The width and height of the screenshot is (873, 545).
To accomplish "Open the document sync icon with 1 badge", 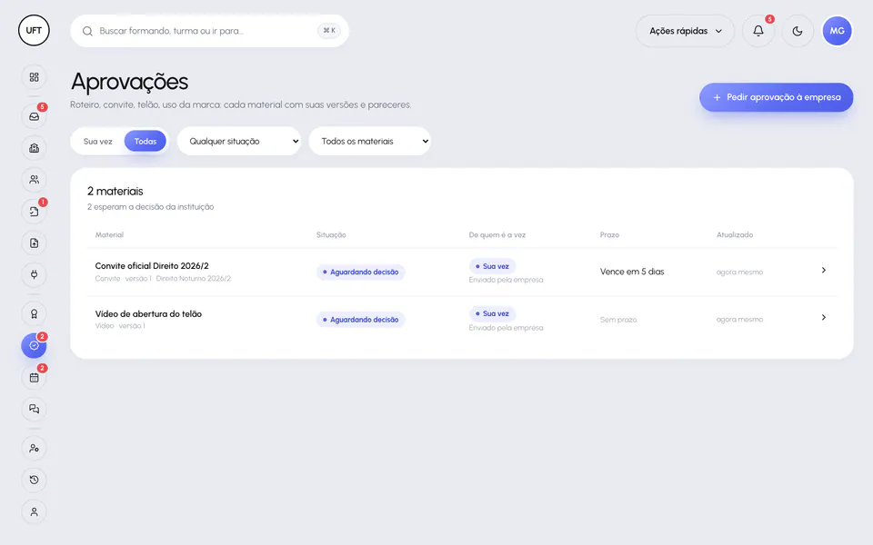I will [34, 212].
